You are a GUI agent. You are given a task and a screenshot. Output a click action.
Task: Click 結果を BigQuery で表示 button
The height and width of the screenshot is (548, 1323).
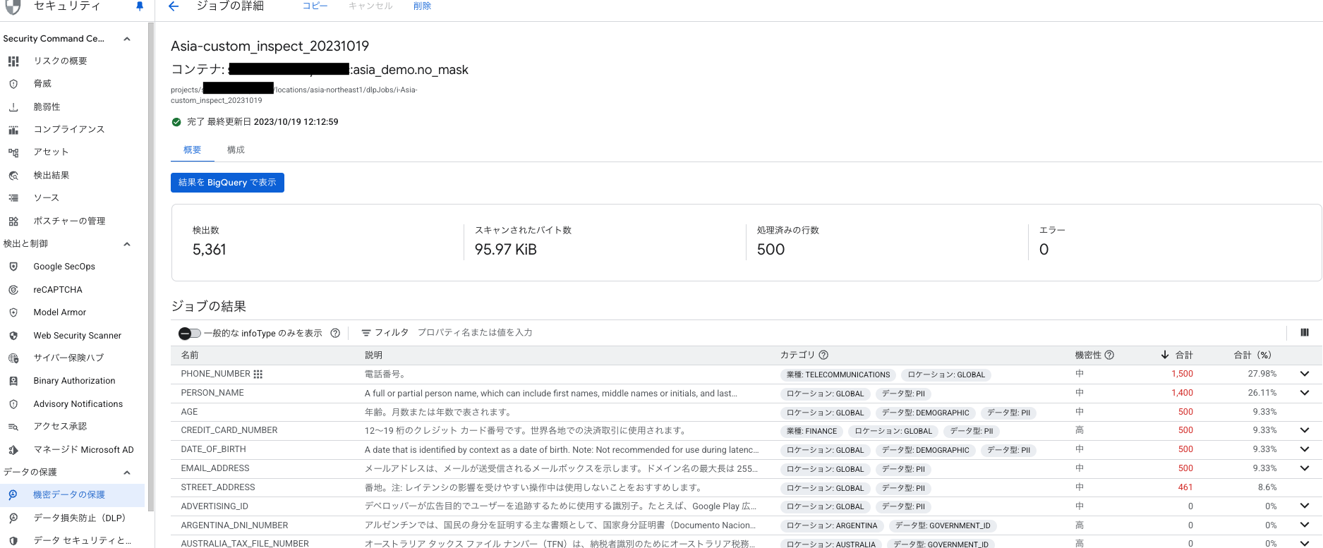click(227, 183)
